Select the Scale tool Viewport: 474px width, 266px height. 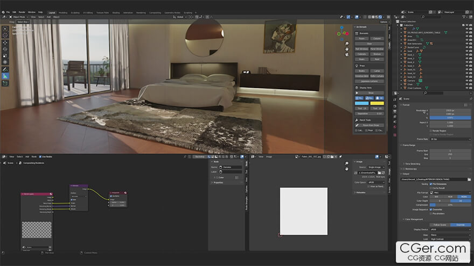pos(5,56)
